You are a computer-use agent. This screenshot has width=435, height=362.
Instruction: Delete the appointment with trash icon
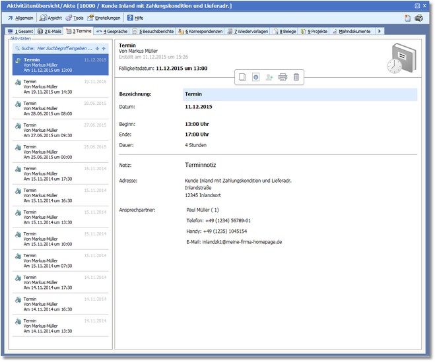[x=296, y=77]
